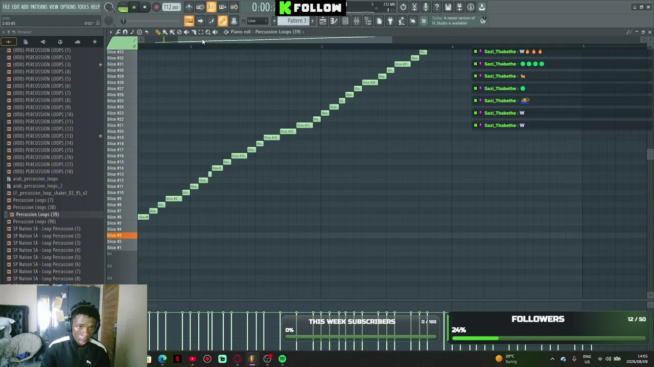
Task: Open piano roll main menu arrow
Action: [111, 32]
